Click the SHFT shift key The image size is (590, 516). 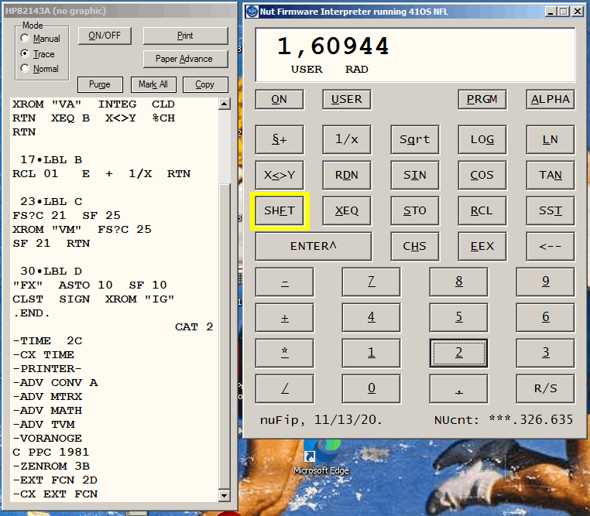280,210
